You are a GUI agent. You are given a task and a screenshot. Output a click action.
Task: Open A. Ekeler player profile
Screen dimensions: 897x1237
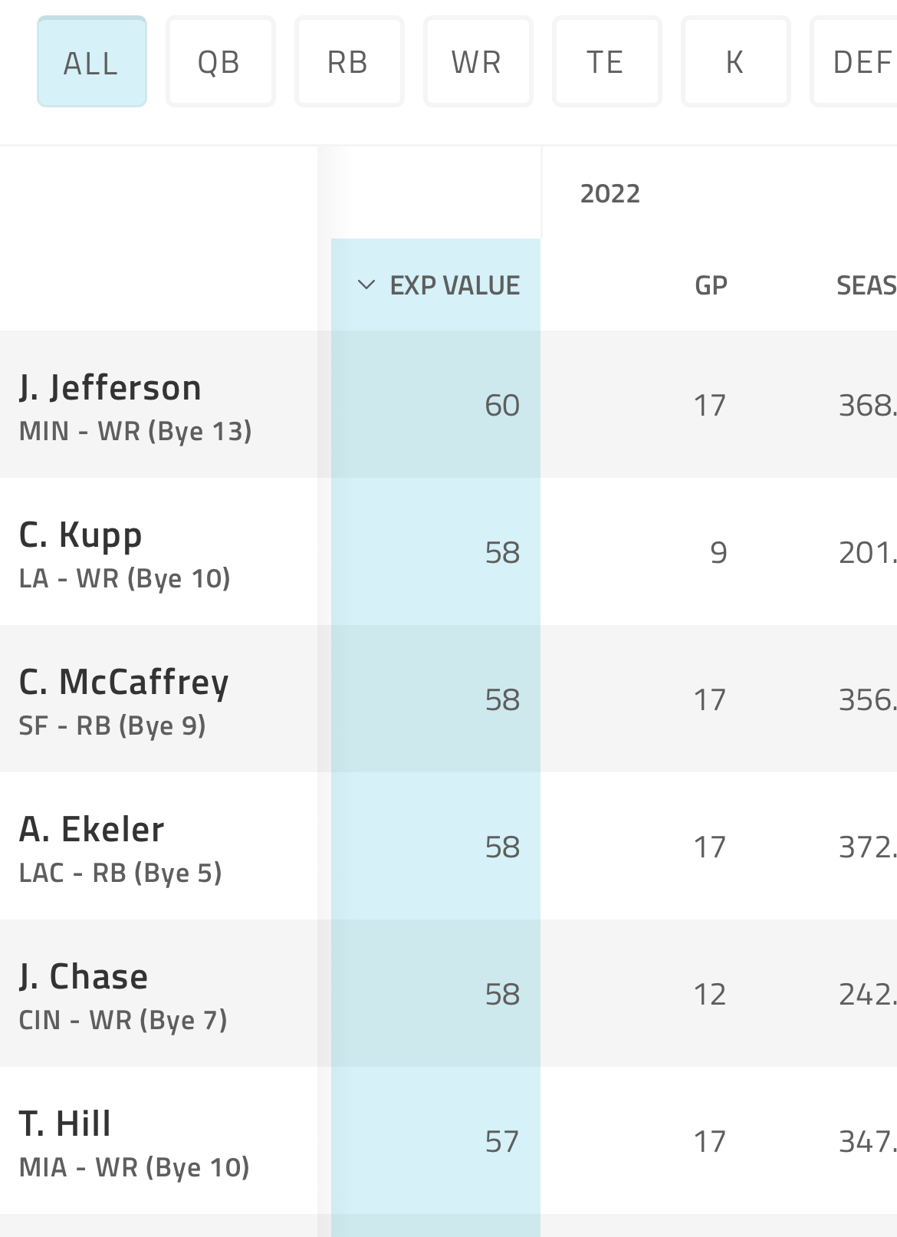click(x=91, y=830)
